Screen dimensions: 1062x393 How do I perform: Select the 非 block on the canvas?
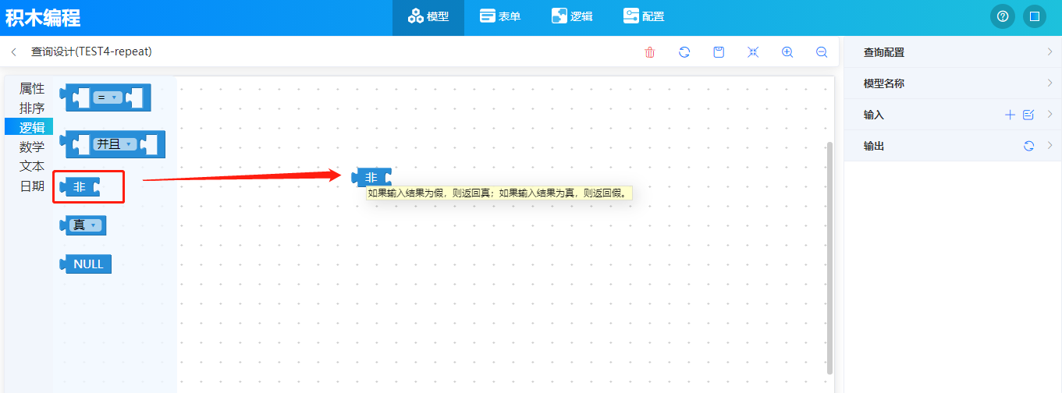(371, 177)
